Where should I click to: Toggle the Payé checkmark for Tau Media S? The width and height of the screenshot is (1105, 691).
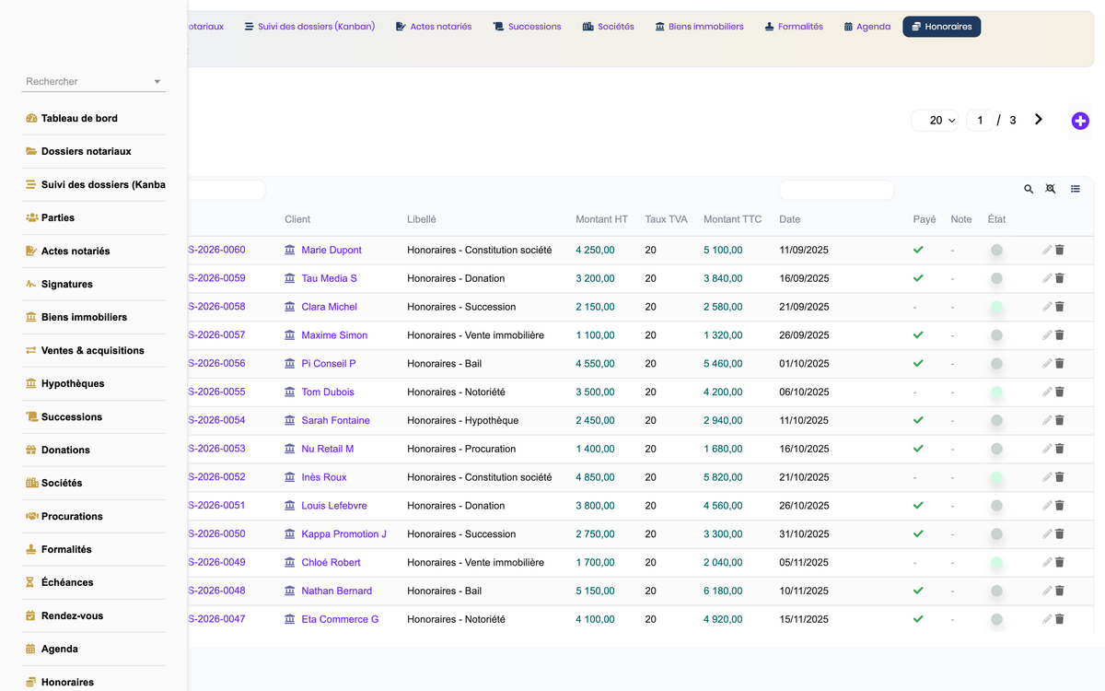click(x=918, y=278)
